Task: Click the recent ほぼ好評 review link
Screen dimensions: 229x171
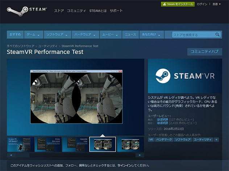Action: tap(162, 120)
